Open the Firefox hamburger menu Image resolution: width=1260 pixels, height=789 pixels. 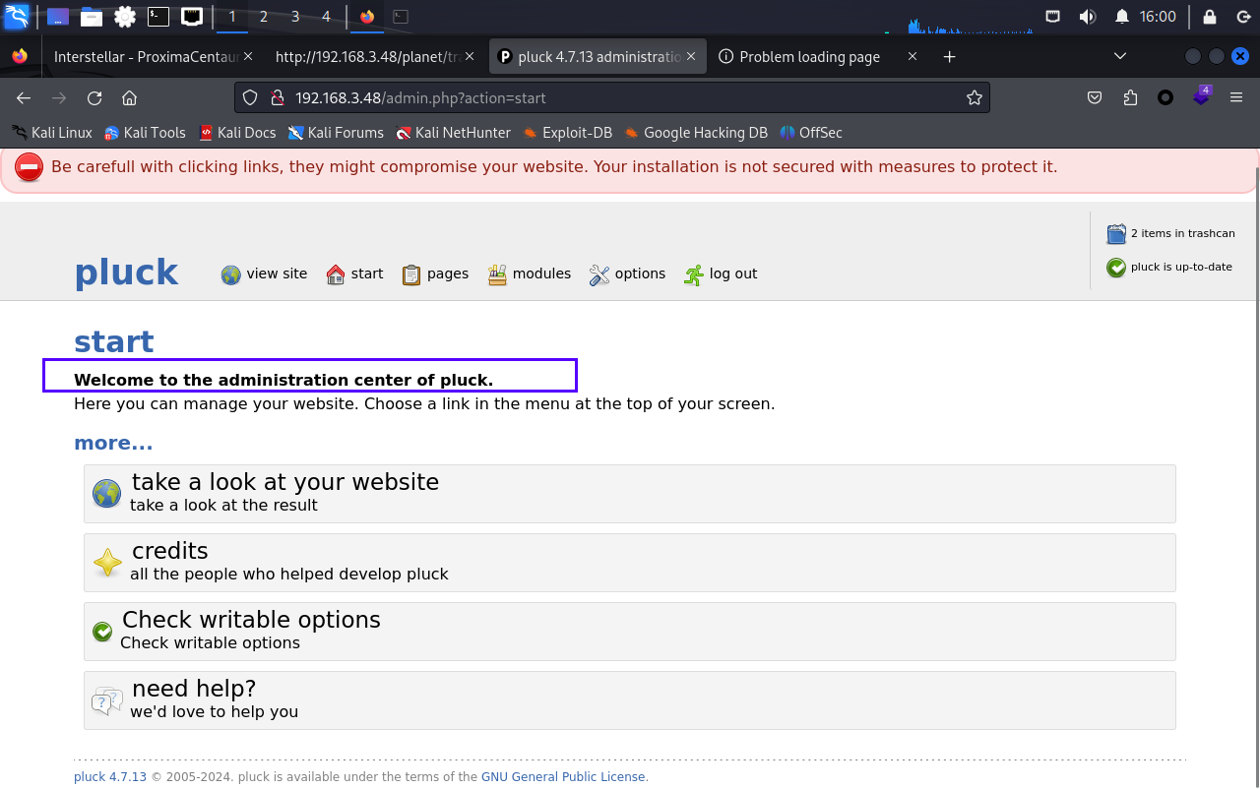click(1236, 97)
